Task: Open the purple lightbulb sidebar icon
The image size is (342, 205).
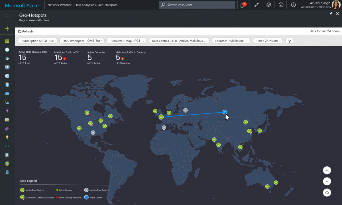Action: coord(7,111)
